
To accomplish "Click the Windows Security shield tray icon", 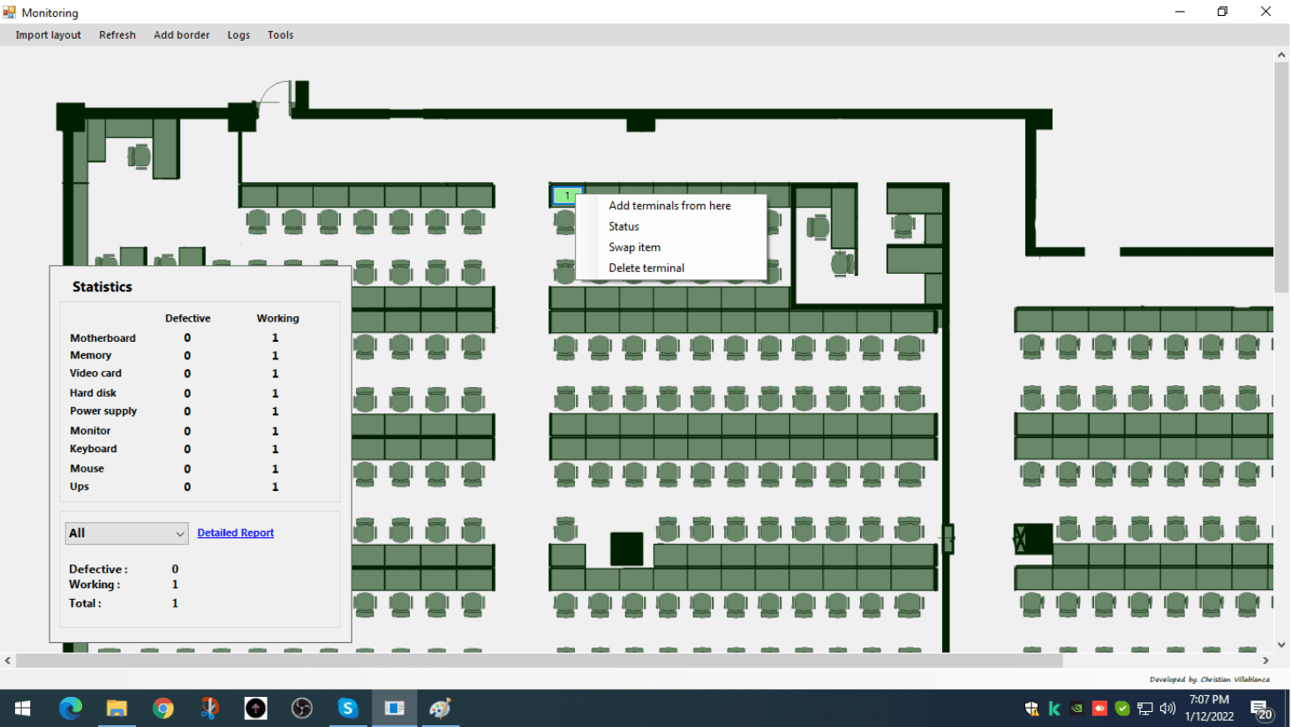I will point(1031,708).
